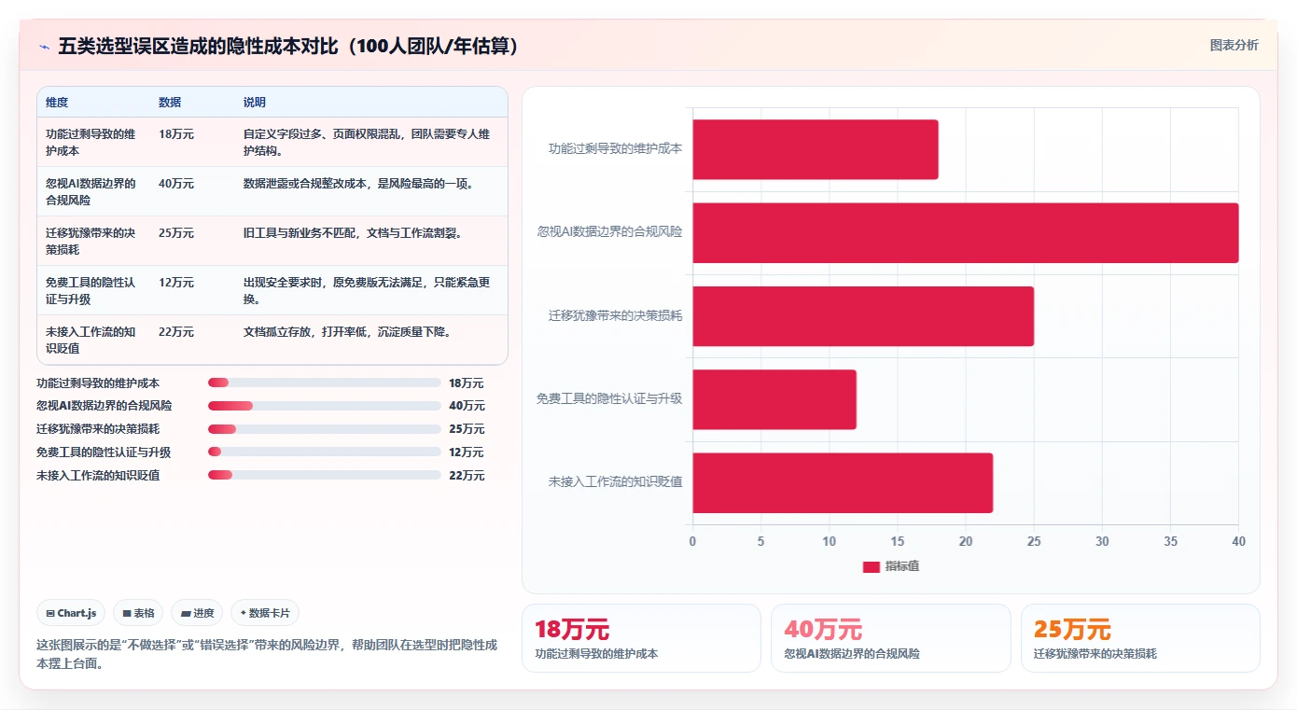Click progress bar for 免费工具的隐性认证与升级

point(324,452)
